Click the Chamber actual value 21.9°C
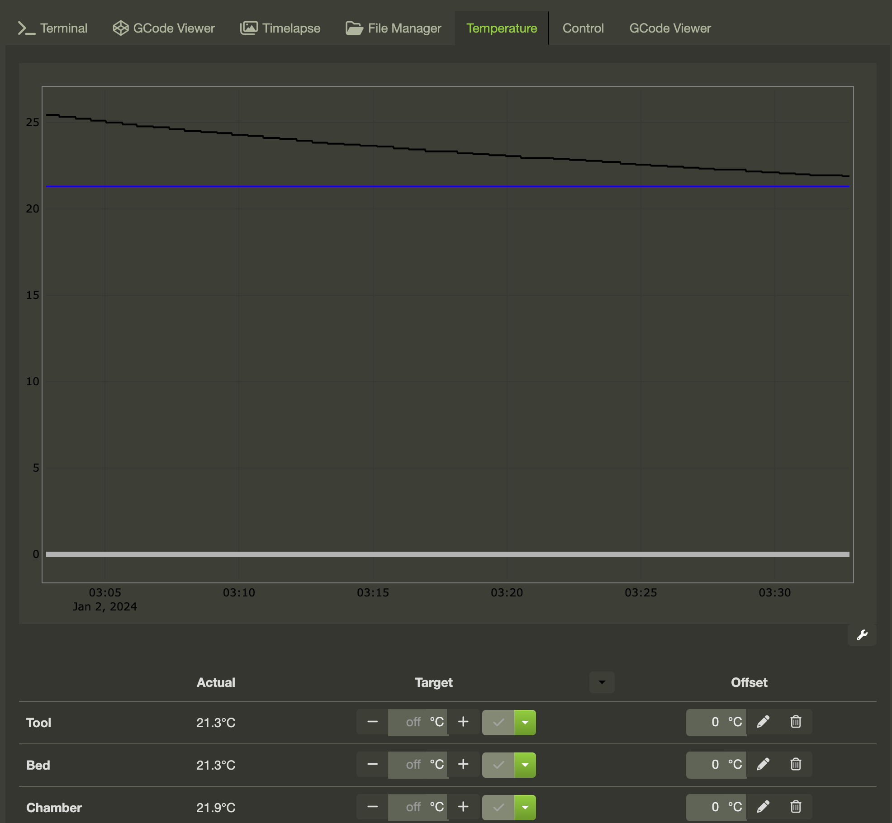 click(x=216, y=808)
